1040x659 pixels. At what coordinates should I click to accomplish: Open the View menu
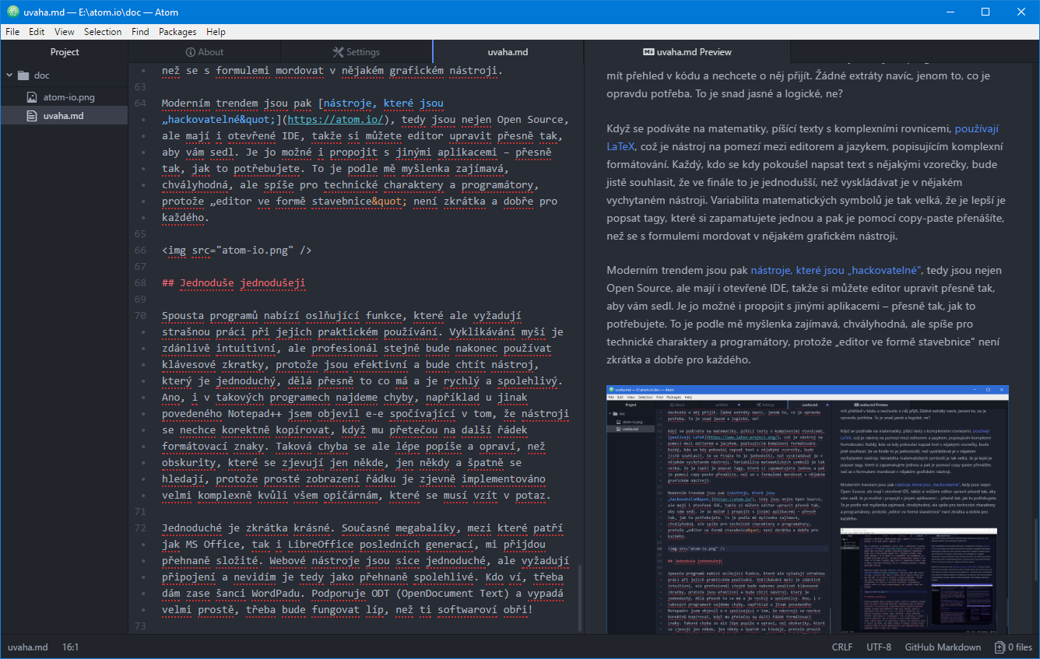tap(65, 32)
